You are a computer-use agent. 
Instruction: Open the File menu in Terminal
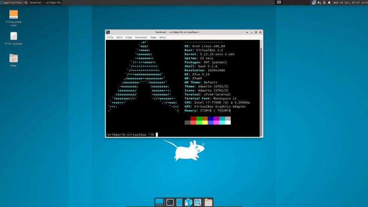coord(110,37)
